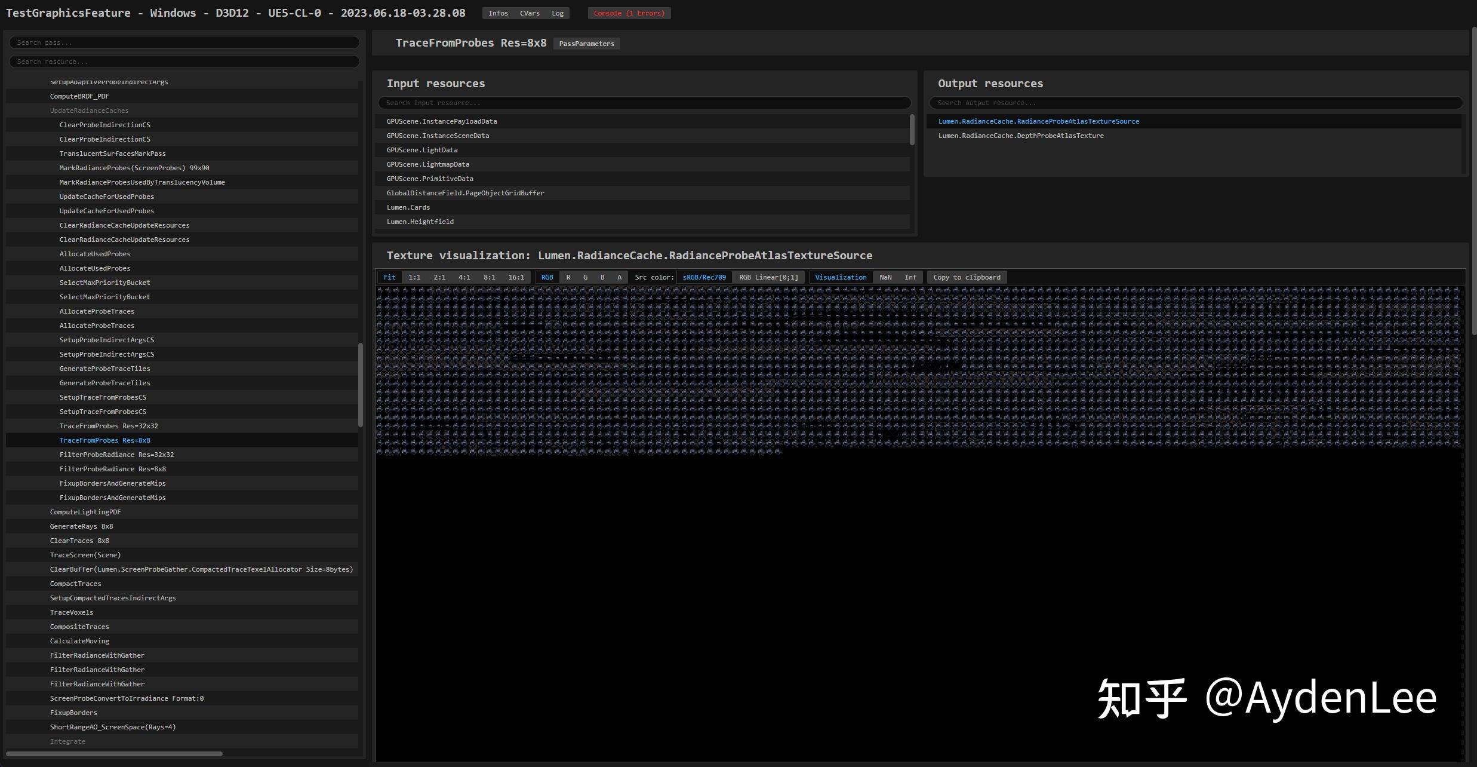Screen dimensions: 1477x767
Task: Switch to the CVars tab
Action: click(528, 13)
